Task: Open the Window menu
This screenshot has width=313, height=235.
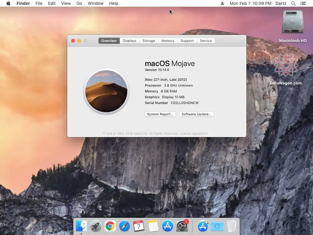Action: [x=96, y=3]
